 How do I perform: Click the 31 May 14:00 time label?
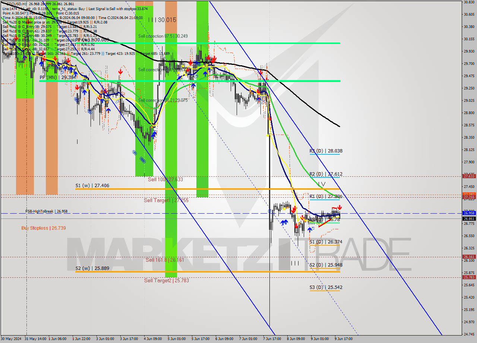coord(35,339)
